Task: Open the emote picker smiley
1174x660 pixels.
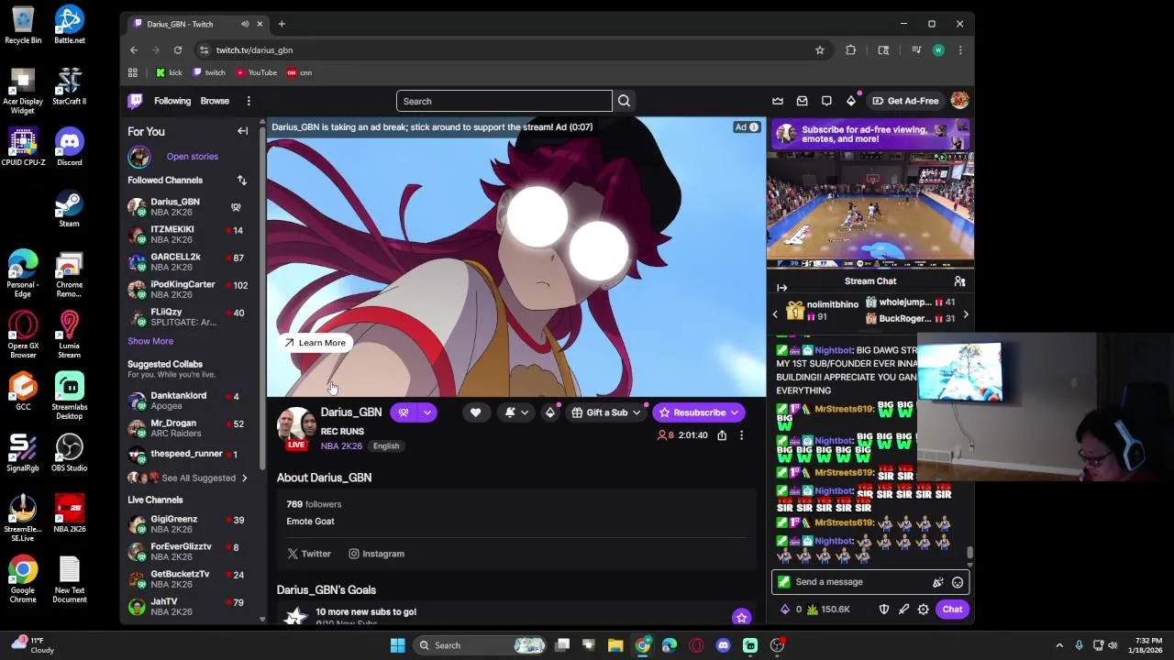Action: (958, 582)
